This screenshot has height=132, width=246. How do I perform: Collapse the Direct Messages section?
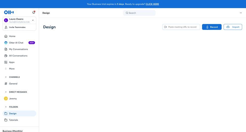pos(6,92)
